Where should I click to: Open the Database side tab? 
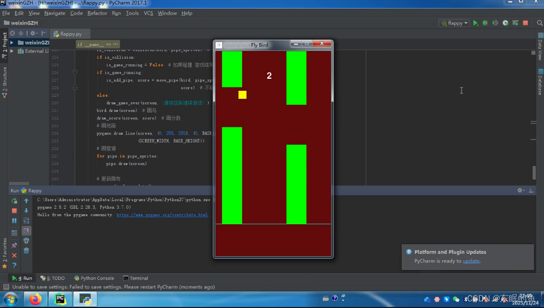(x=540, y=82)
